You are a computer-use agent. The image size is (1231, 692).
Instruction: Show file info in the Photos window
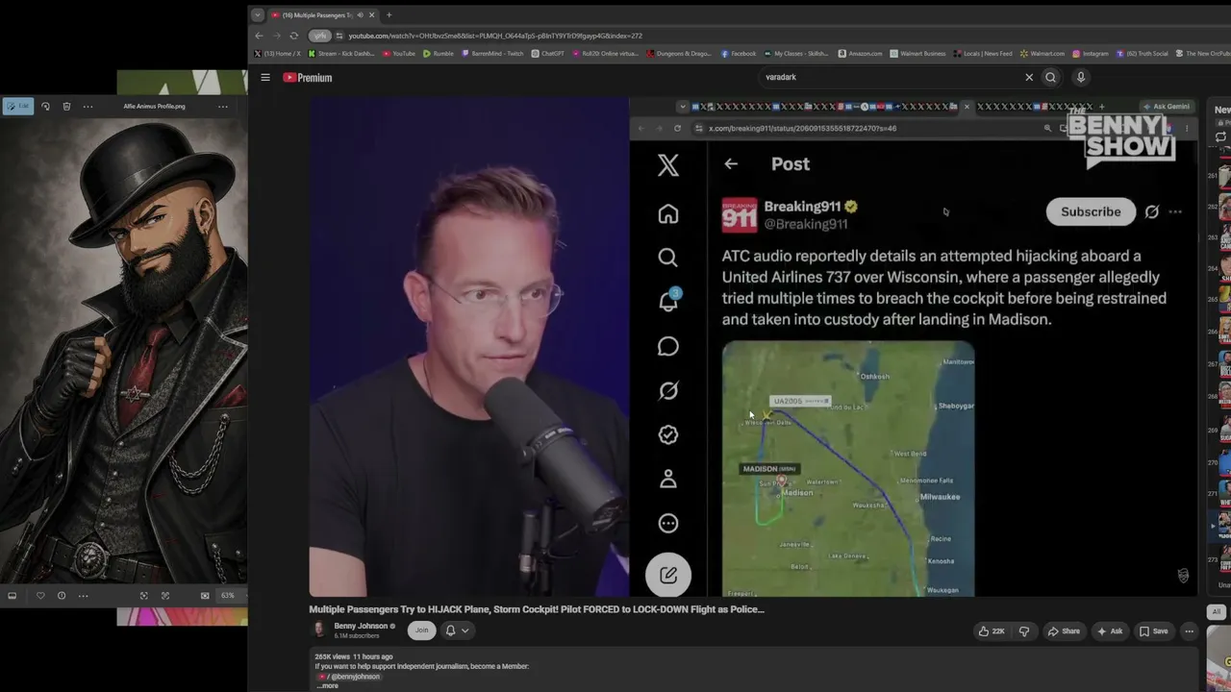[62, 596]
